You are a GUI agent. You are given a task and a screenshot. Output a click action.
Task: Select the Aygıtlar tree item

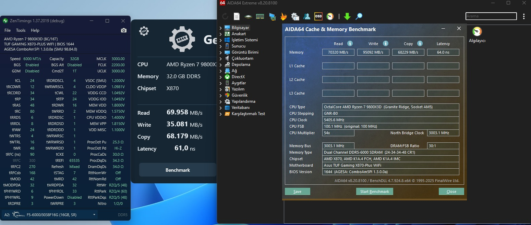[239, 83]
